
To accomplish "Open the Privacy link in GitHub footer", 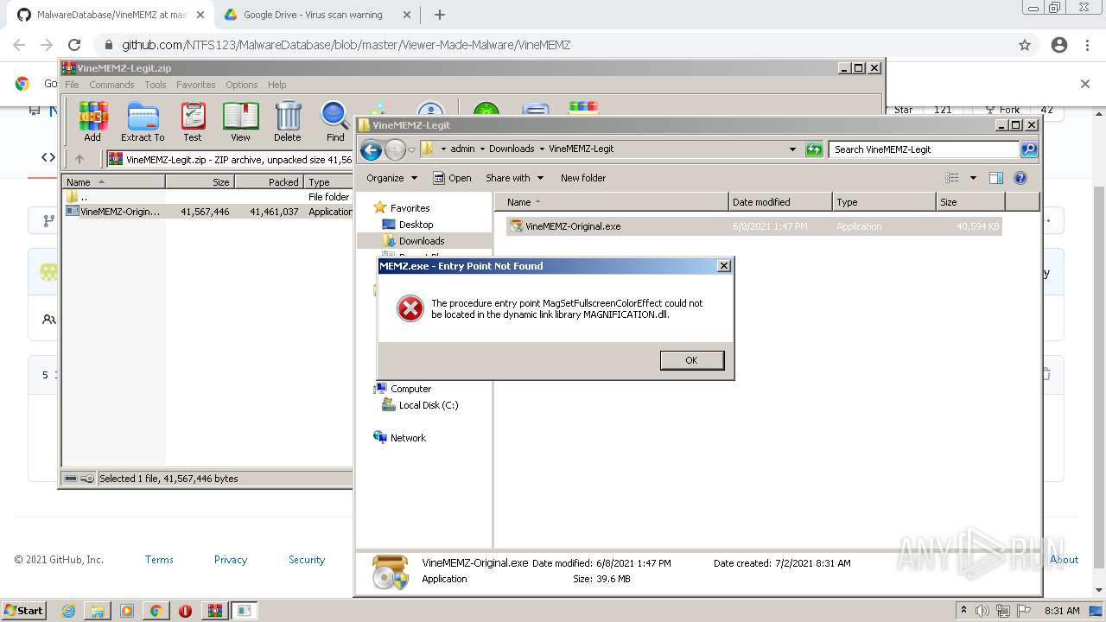I will click(x=231, y=560).
